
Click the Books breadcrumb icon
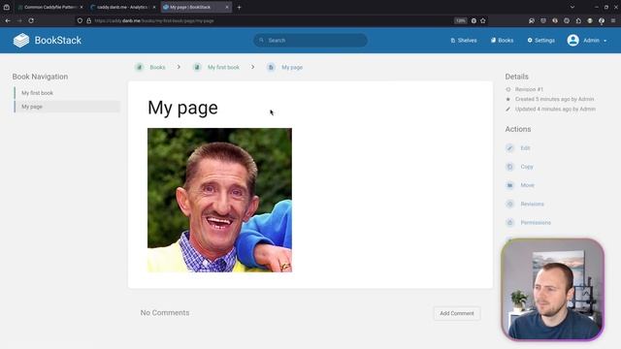pos(139,67)
